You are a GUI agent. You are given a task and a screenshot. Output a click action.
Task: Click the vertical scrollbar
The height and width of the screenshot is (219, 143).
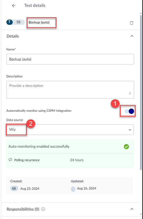coord(141,92)
